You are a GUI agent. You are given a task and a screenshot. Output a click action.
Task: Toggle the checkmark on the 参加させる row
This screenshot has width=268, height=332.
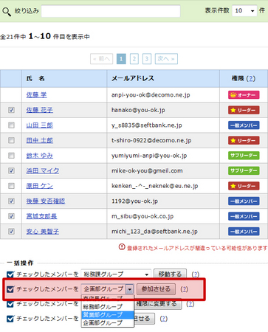coord(10,289)
